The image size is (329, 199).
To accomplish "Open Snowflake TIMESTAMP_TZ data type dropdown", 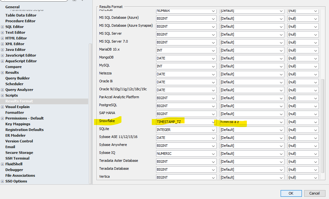I will 213,122.
